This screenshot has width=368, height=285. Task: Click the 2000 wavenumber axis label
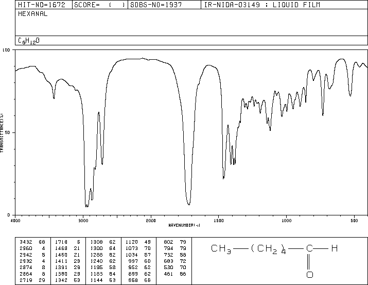151,221
